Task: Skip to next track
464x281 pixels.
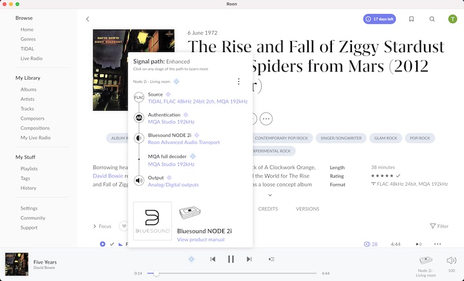Action: (x=249, y=259)
